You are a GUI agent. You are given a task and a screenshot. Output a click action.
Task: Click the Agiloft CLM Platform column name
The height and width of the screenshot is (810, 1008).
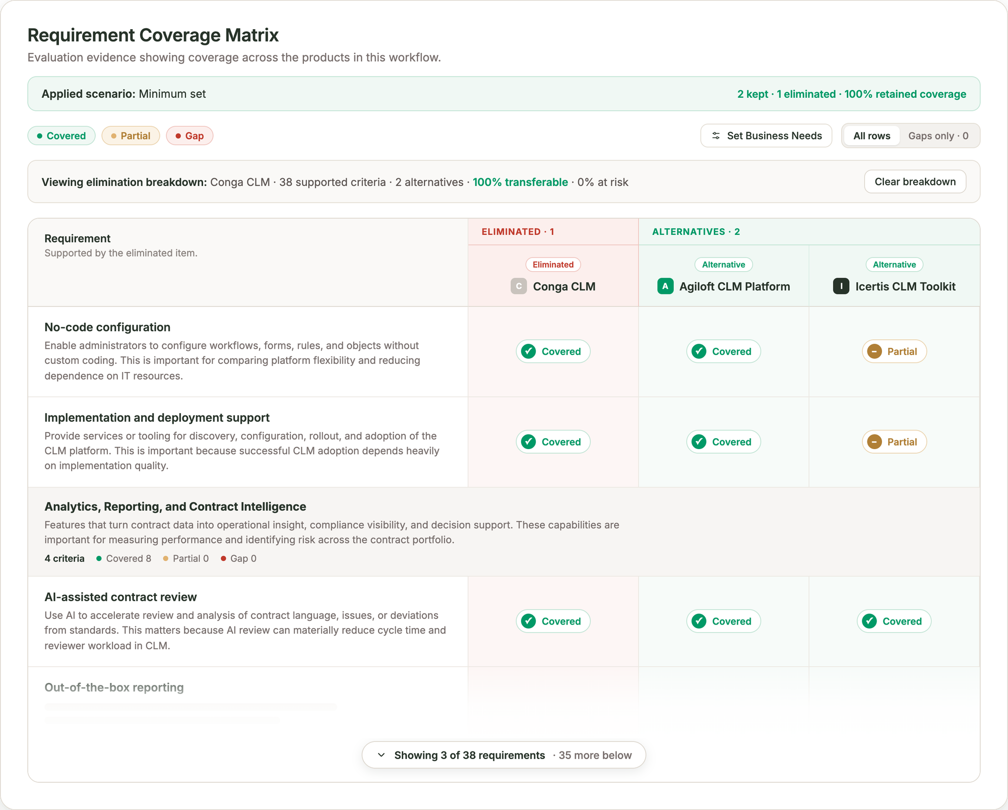point(734,286)
